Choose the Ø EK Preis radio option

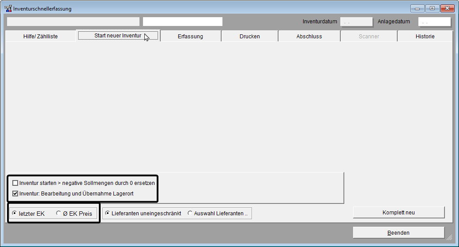(59, 214)
